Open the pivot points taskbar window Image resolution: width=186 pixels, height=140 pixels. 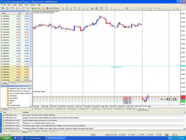[x=56, y=138]
